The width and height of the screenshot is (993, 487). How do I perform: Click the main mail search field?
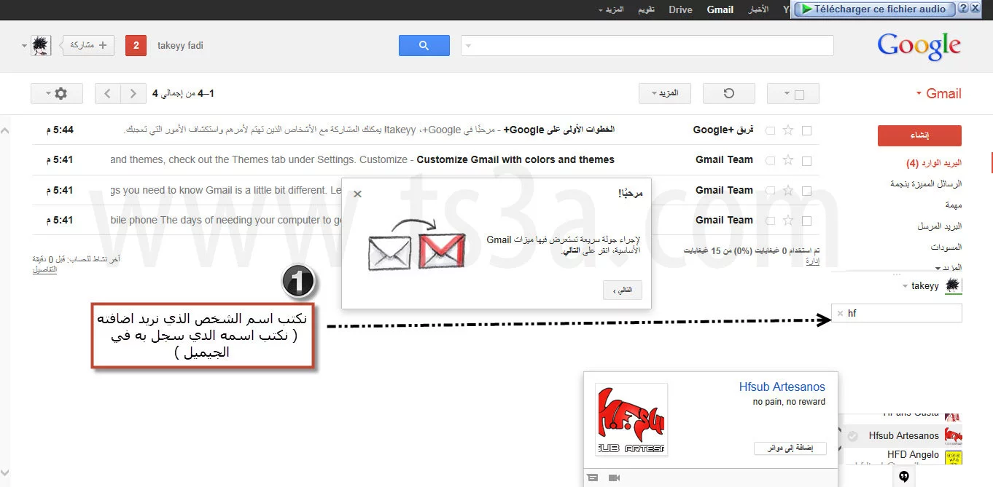pyautogui.click(x=647, y=45)
